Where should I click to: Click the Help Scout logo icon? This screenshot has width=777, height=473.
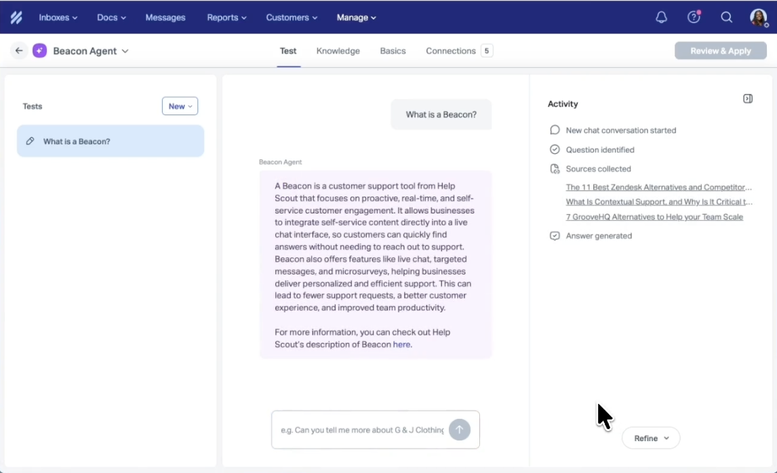tap(16, 18)
